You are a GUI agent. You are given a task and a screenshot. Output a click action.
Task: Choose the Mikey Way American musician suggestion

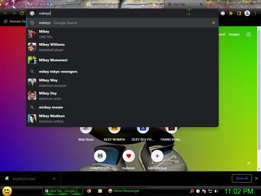tap(122, 83)
